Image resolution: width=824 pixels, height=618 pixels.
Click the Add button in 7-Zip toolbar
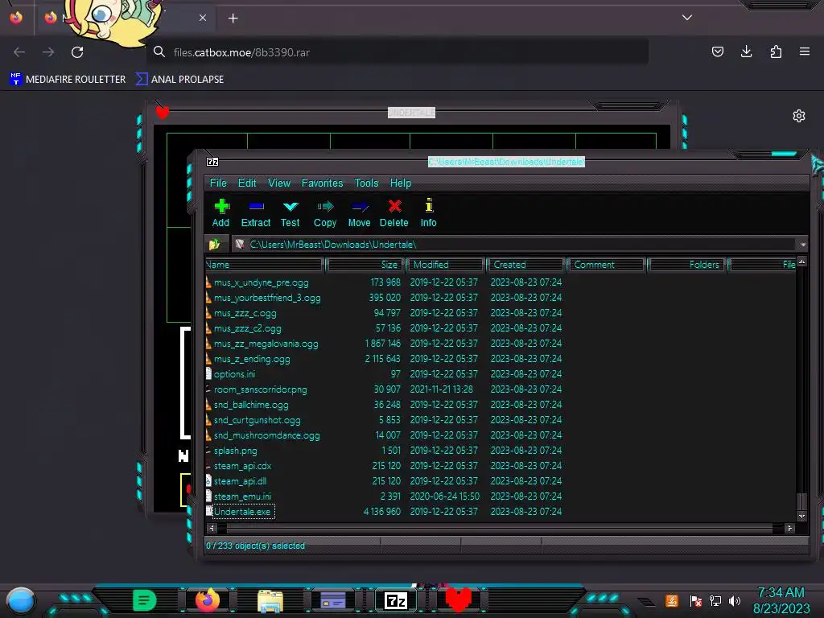[221, 212]
